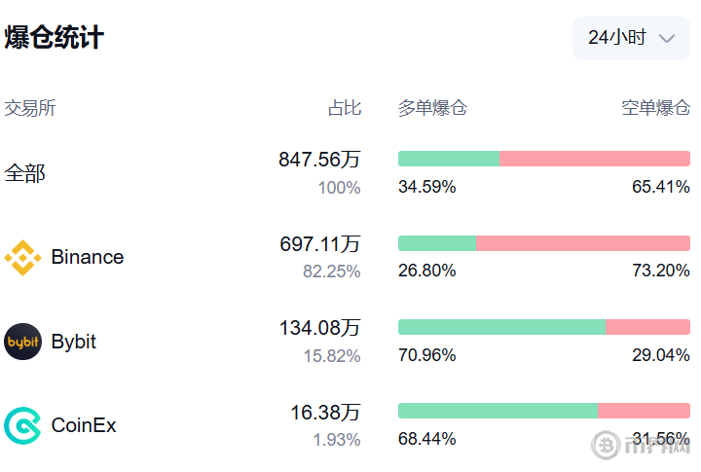Select the Binance exchange name

88,257
